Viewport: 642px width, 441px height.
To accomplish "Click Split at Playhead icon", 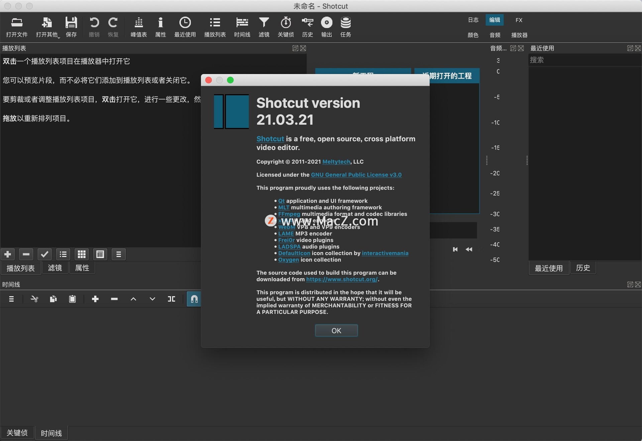I will click(x=172, y=299).
